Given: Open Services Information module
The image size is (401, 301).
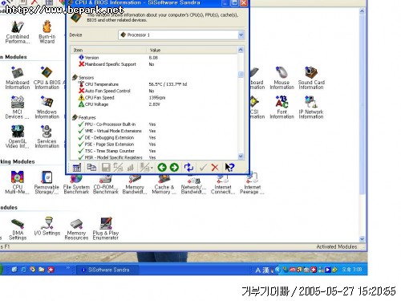Looking at the screenshot, I should pyautogui.click(x=47, y=136).
